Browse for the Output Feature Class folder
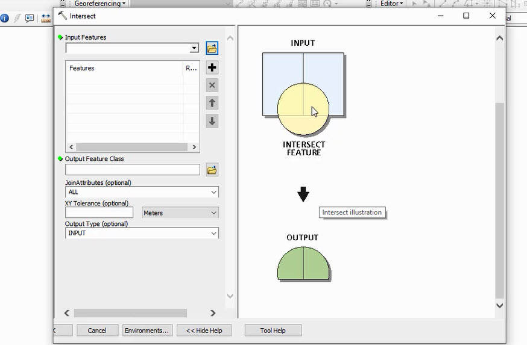 pos(212,170)
